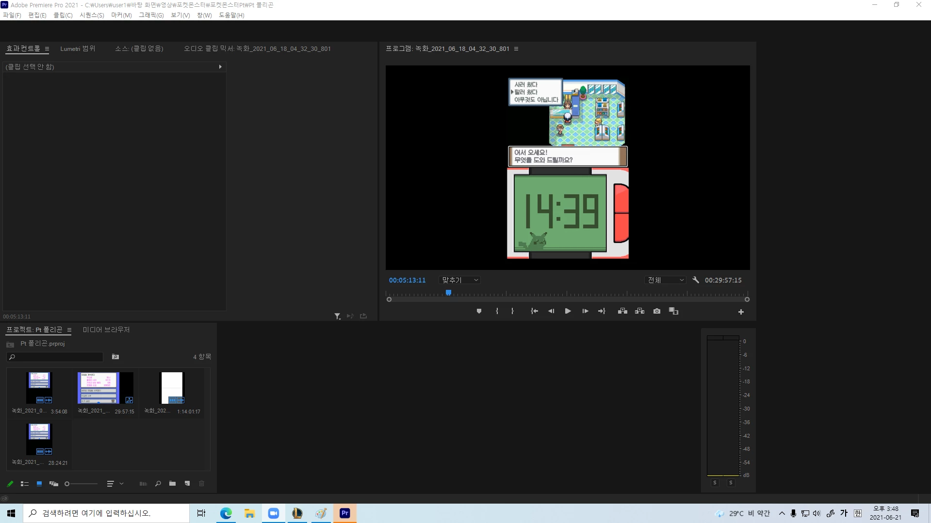Open the Windows notification center icon

pyautogui.click(x=915, y=513)
